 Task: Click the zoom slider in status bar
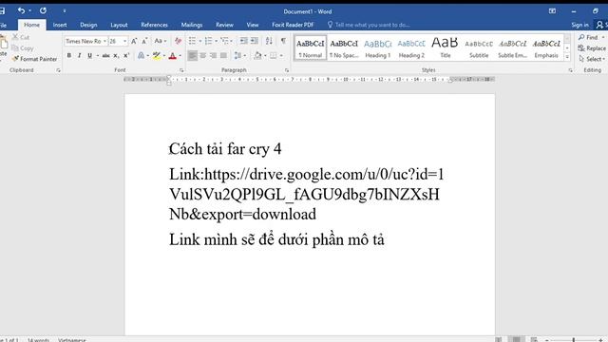574,340
